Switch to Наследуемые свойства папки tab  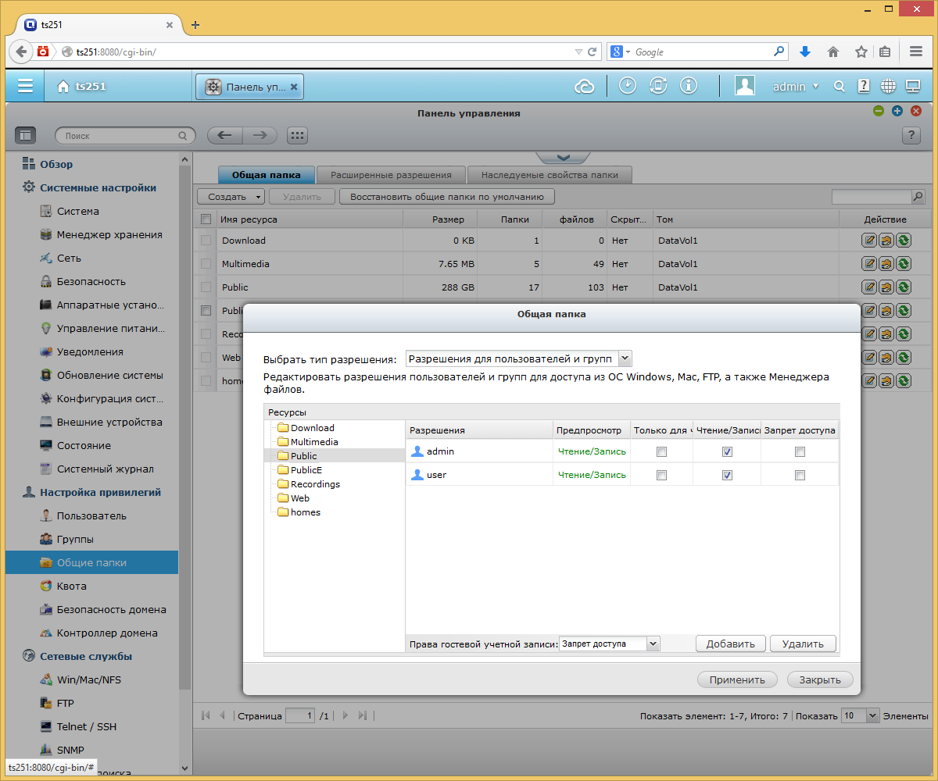tap(550, 175)
